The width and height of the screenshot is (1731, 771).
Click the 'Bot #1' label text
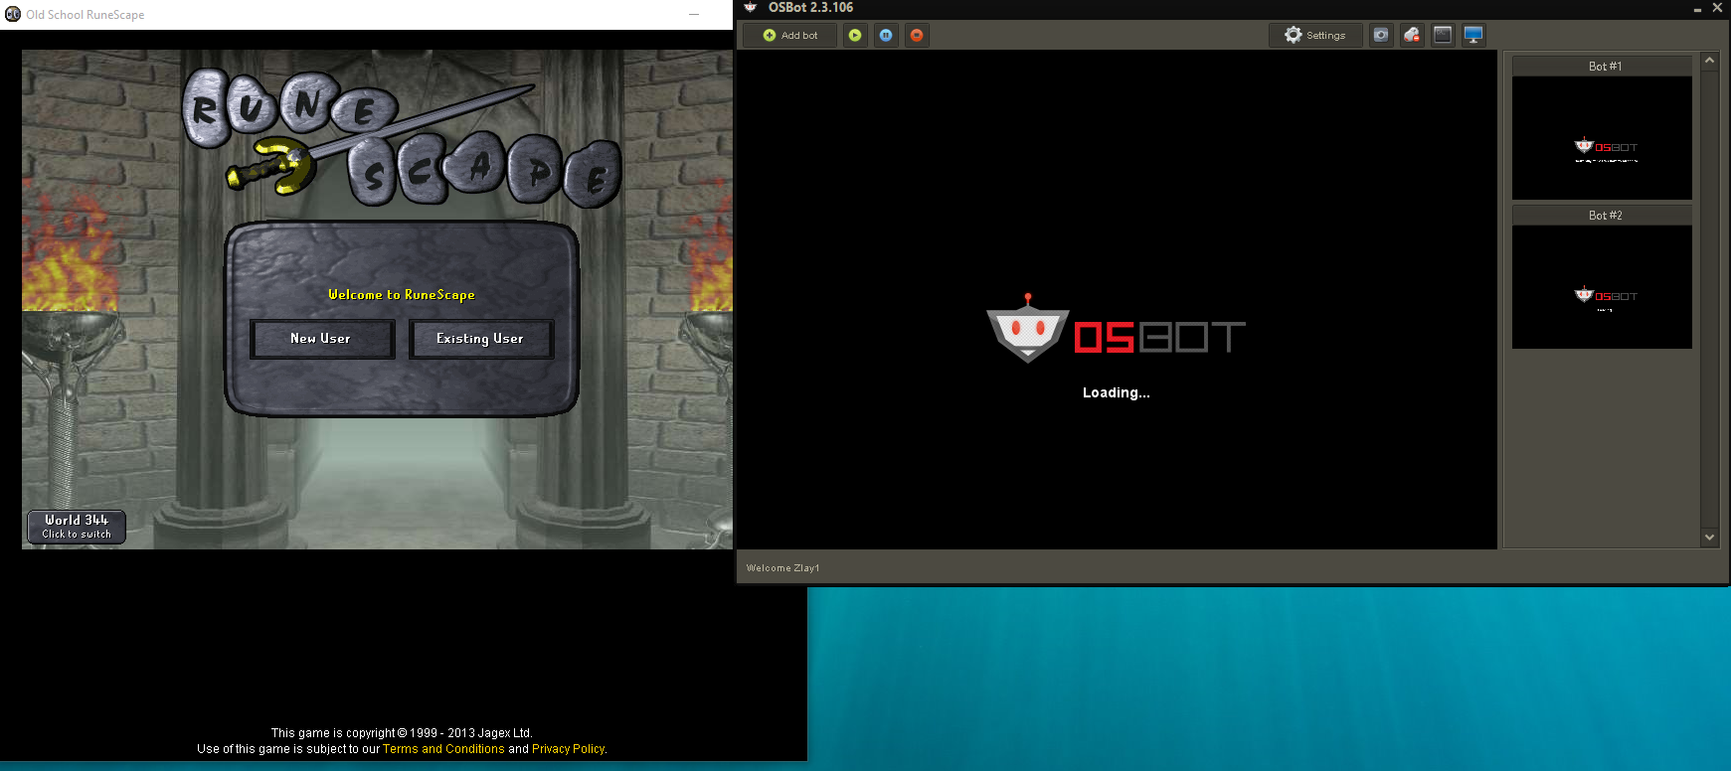(x=1605, y=67)
